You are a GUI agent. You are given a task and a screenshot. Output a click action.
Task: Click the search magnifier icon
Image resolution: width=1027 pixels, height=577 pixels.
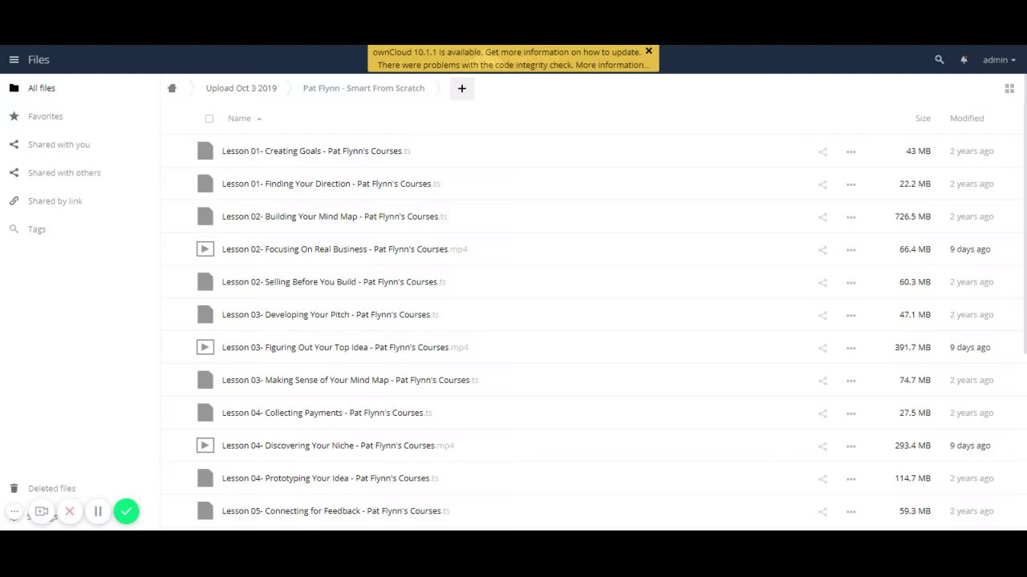(940, 59)
